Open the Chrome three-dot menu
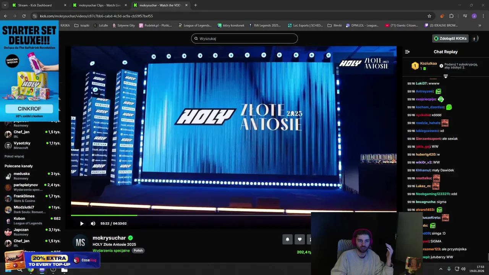489x275 pixels. point(483,16)
